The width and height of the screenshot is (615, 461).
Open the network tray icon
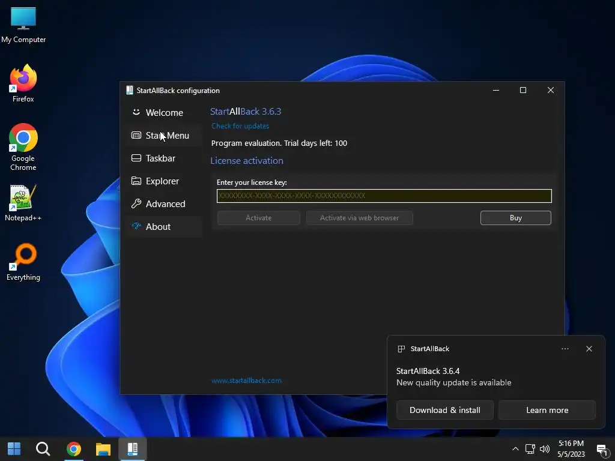[530, 449]
